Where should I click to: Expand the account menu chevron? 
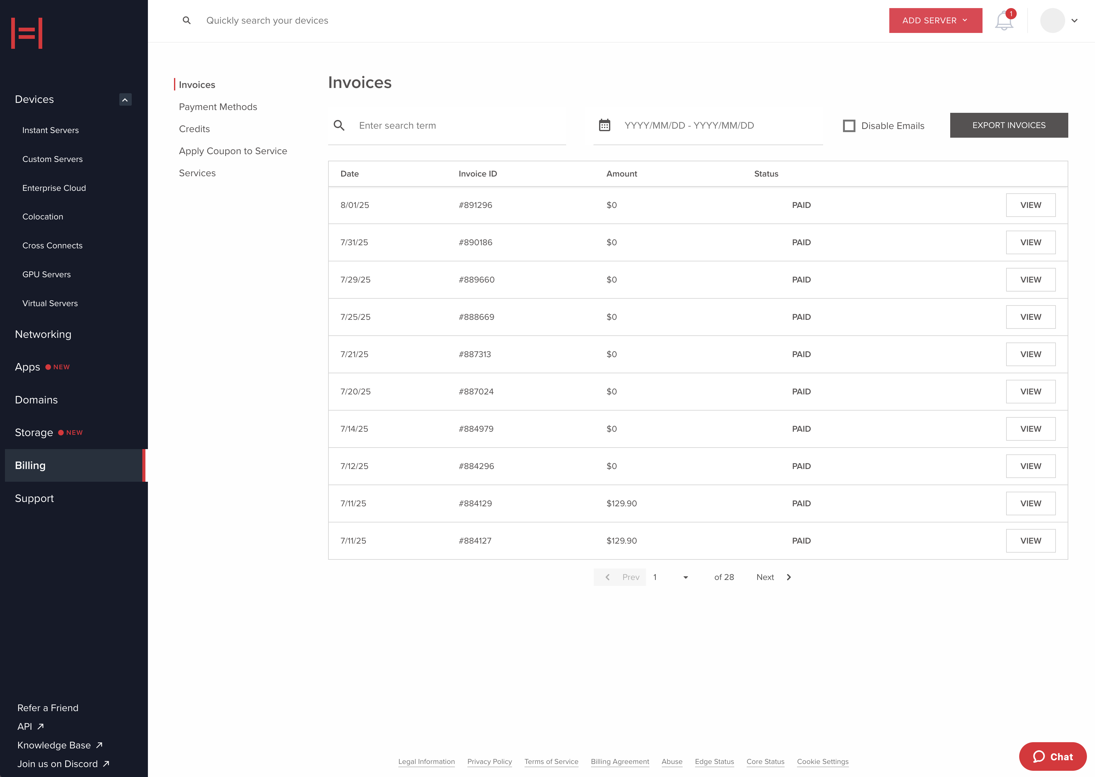pyautogui.click(x=1074, y=21)
